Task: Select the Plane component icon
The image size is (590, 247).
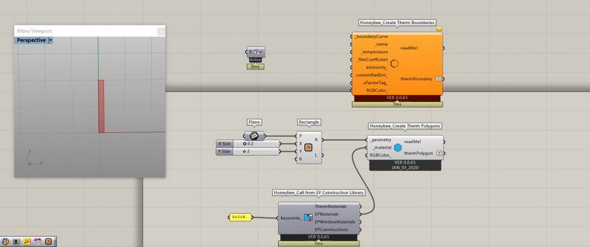Action: tap(254, 136)
